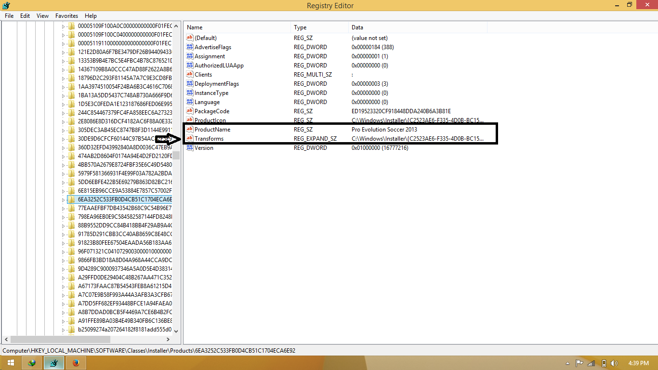The width and height of the screenshot is (658, 370).
Task: Click the ab icon next to Transforms
Action: pyautogui.click(x=189, y=138)
